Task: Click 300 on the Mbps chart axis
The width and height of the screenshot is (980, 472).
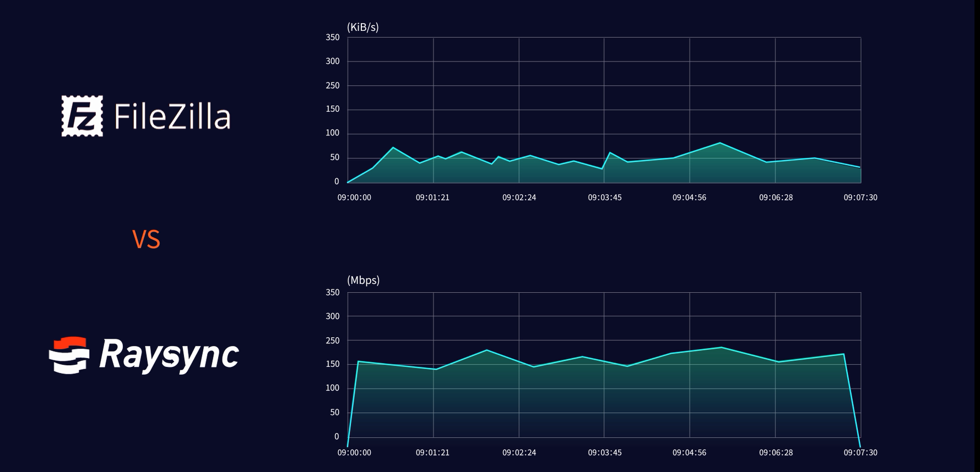Action: [333, 316]
